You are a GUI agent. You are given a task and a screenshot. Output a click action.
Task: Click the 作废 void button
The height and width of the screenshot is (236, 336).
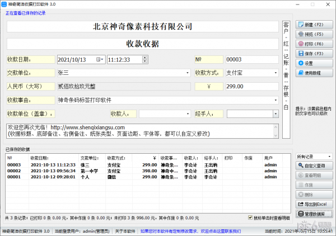coord(314,185)
